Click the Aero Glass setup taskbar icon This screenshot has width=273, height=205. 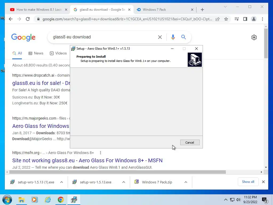74,200
